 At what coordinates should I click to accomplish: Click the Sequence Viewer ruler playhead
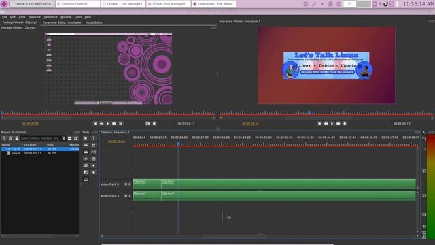[309, 112]
